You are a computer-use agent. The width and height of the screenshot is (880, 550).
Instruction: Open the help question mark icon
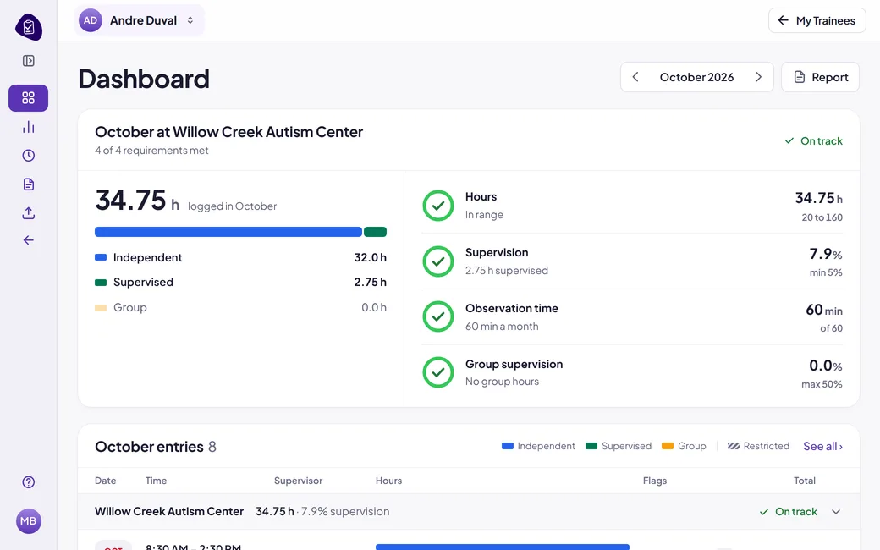[x=29, y=482]
